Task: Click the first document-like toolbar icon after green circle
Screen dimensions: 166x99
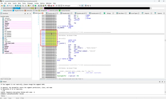Action: point(39,6)
